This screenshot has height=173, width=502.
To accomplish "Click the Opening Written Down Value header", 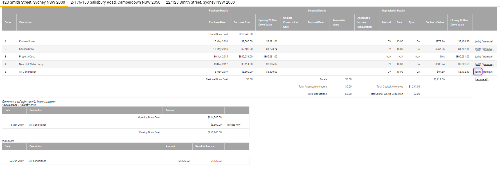I will coord(267,22).
